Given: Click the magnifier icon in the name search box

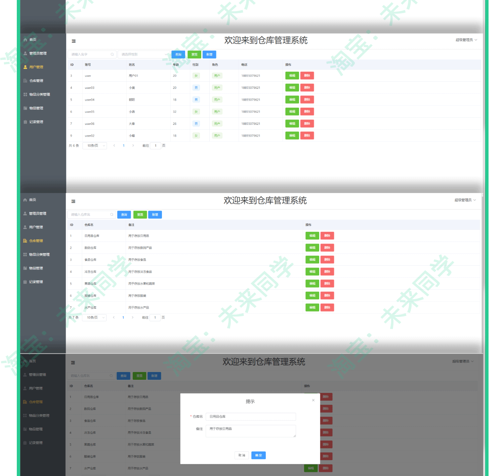Looking at the screenshot, I should (x=112, y=54).
